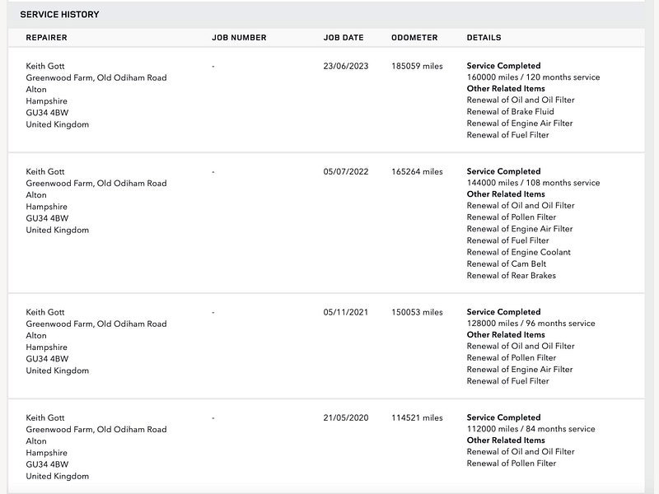
Task: Click the 05/11/2021 job date
Action: click(346, 313)
